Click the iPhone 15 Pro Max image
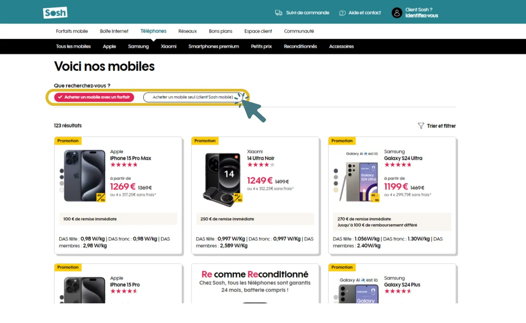The image size is (526, 323). pyautogui.click(x=85, y=176)
